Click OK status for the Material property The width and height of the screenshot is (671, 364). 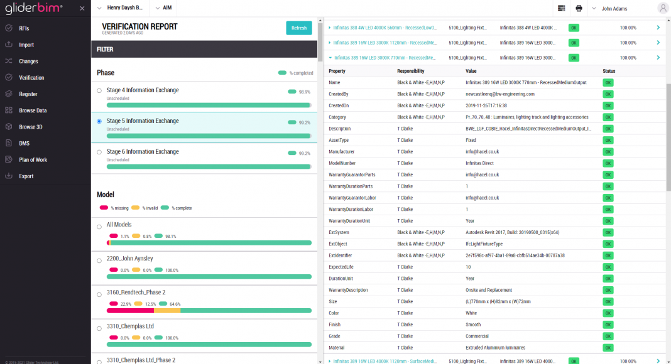608,348
